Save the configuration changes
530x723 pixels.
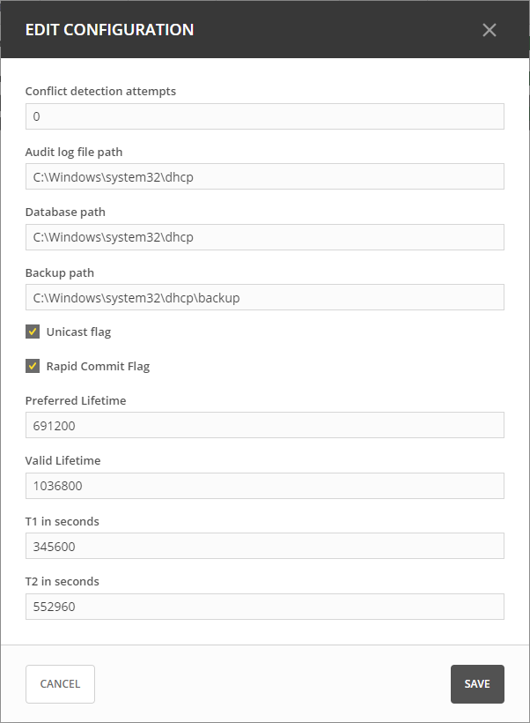coord(477,684)
